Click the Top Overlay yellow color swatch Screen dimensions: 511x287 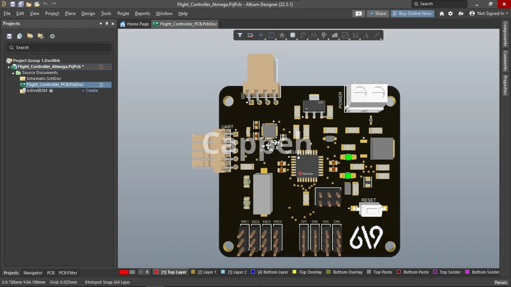[294, 272]
